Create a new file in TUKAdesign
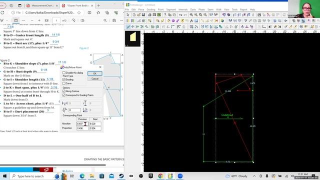Image resolution: width=320 pixels, height=180 pixels. pyautogui.click(x=134, y=15)
